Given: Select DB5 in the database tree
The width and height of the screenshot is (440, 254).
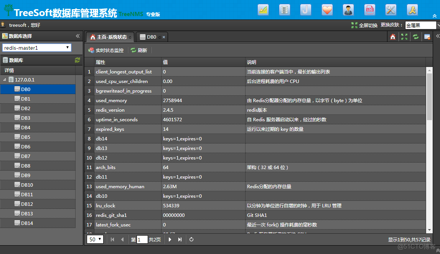Looking at the screenshot, I should point(25,137).
